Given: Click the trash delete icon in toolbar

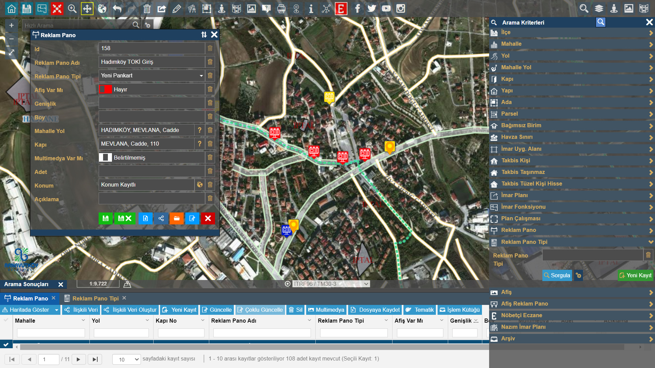Looking at the screenshot, I should tap(147, 9).
